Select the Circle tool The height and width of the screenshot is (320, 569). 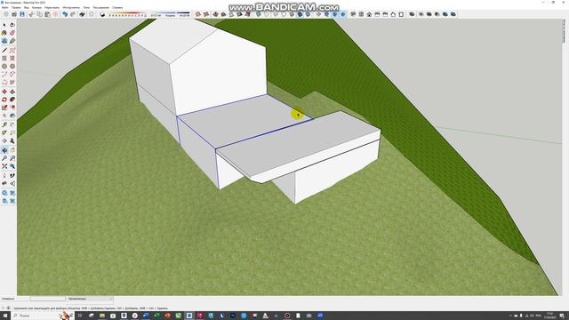[x=4, y=66]
